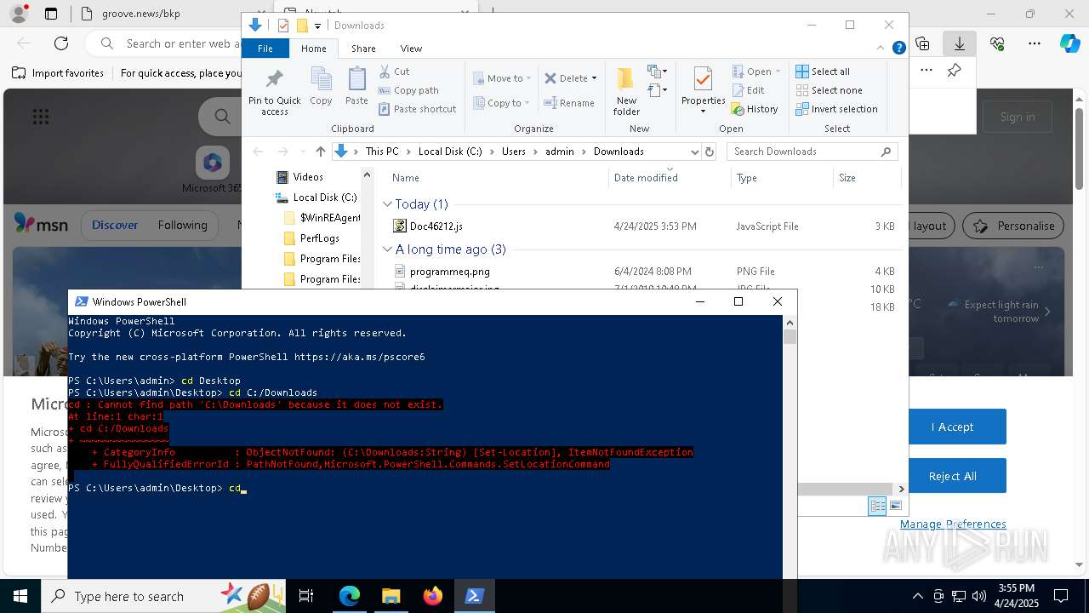1089x613 pixels.
Task: Click Select none in the ribbon
Action: tap(829, 90)
